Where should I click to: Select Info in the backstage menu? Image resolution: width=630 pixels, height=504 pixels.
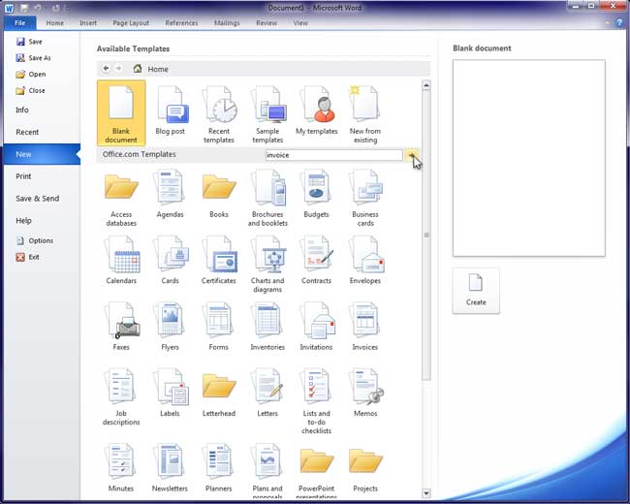click(x=42, y=110)
